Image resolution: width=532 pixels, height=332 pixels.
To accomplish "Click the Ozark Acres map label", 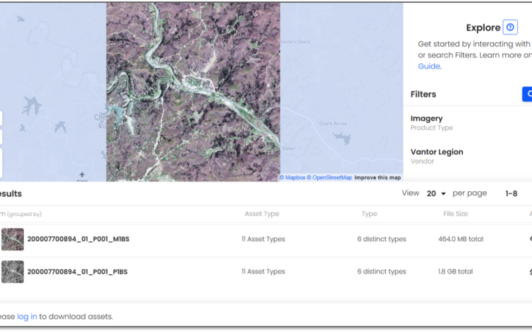I will [x=333, y=124].
